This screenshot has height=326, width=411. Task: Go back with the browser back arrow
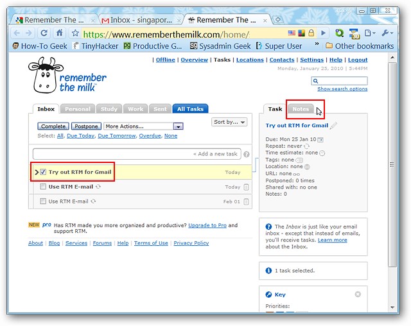click(x=17, y=33)
